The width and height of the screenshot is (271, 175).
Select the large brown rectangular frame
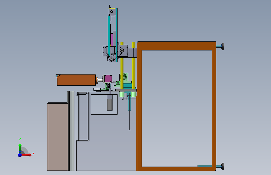coord(177,46)
